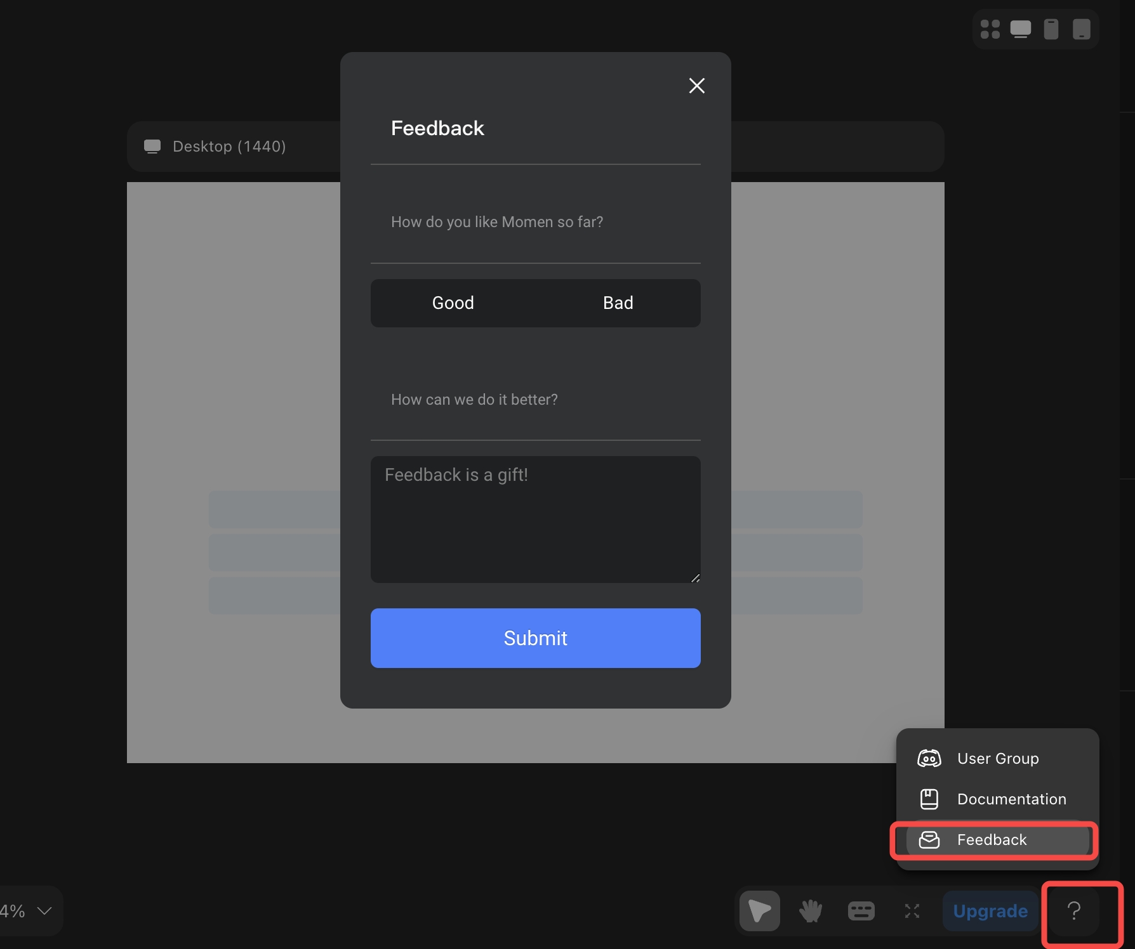Click the Feedback dialog title

pyautogui.click(x=437, y=128)
